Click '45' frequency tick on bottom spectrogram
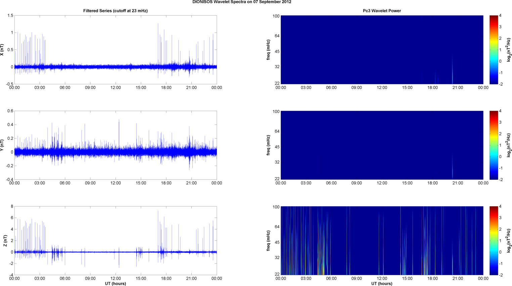Viewport: 512px width, 286px height. click(277, 242)
